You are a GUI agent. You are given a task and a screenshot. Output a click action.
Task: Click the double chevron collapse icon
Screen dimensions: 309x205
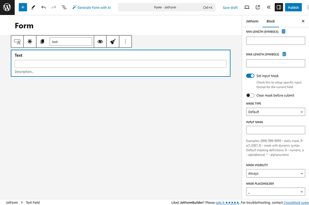pos(268,7)
